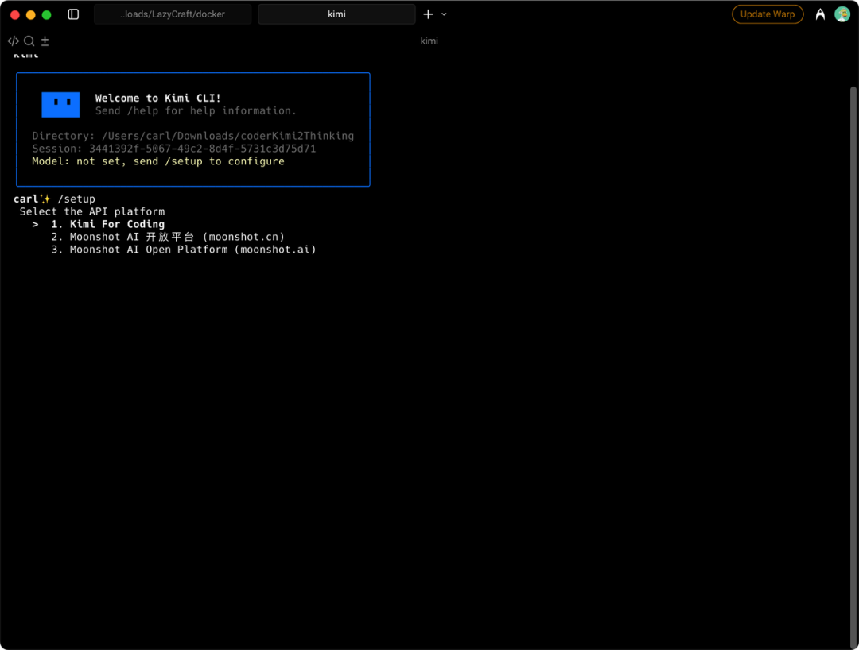The width and height of the screenshot is (859, 650).
Task: Expand the new tab options chevron
Action: point(444,14)
